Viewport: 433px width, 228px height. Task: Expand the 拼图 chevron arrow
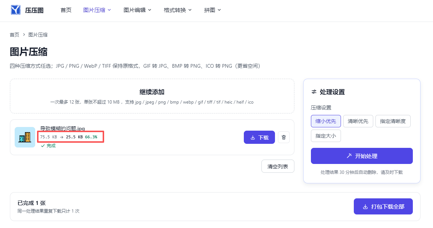219,10
